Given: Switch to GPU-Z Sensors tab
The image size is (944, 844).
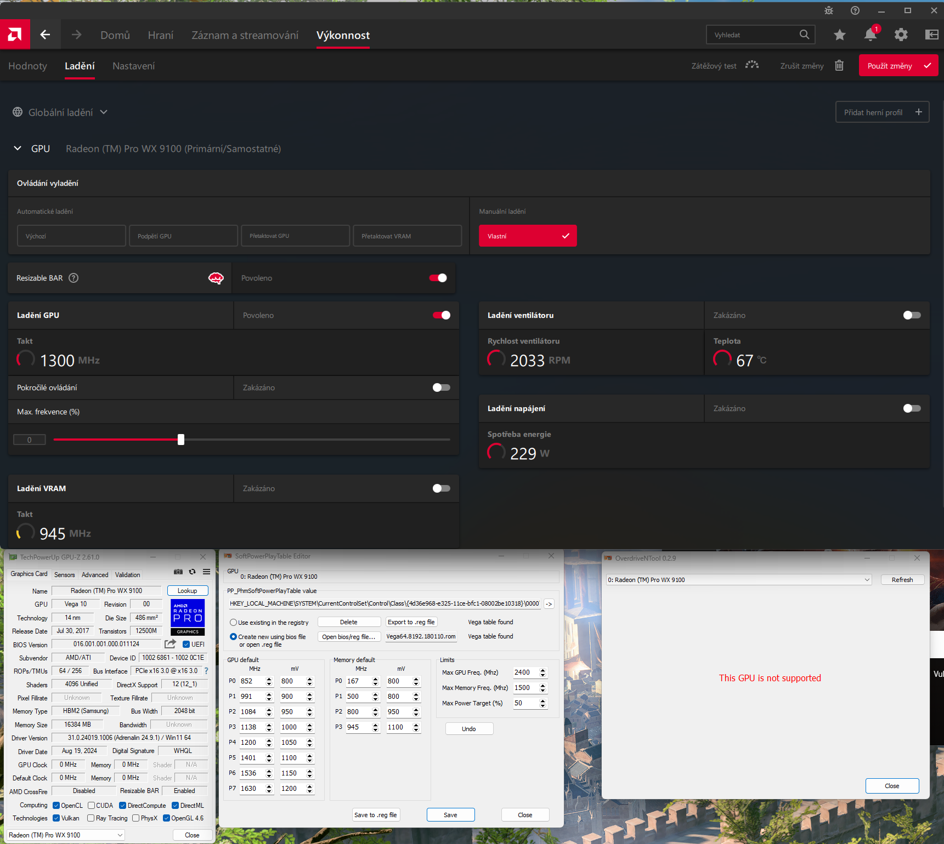Looking at the screenshot, I should tap(65, 575).
